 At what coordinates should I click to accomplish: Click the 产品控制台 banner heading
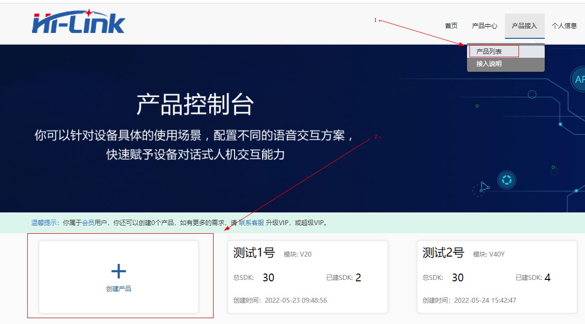point(195,104)
